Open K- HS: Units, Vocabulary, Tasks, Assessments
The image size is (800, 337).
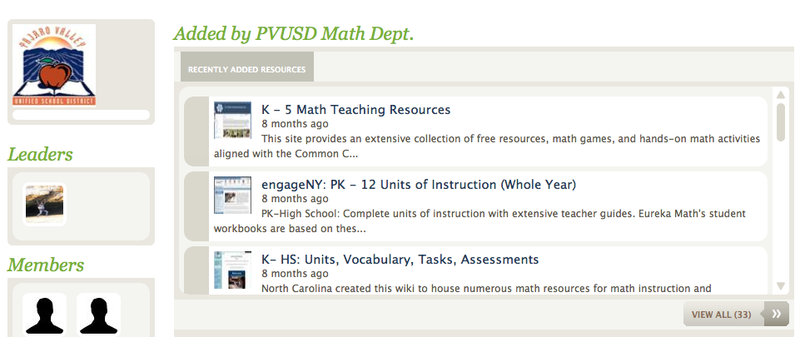click(x=400, y=260)
